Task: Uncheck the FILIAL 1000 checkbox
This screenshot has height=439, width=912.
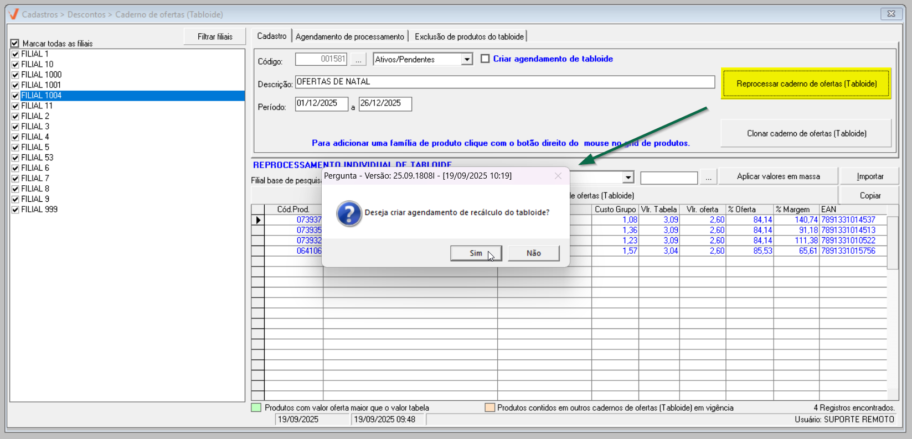Action: pyautogui.click(x=16, y=75)
